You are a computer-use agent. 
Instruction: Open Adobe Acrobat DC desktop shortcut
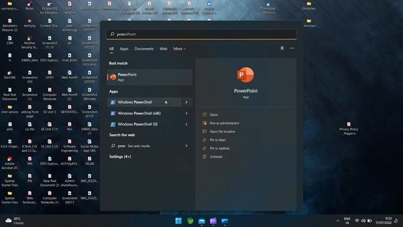(x=10, y=163)
